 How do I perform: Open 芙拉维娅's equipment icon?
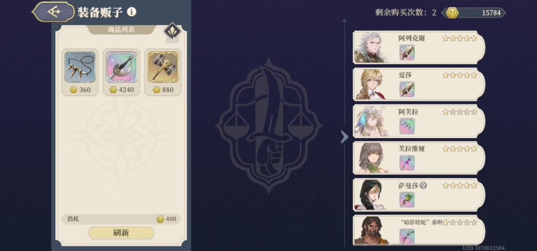407,163
